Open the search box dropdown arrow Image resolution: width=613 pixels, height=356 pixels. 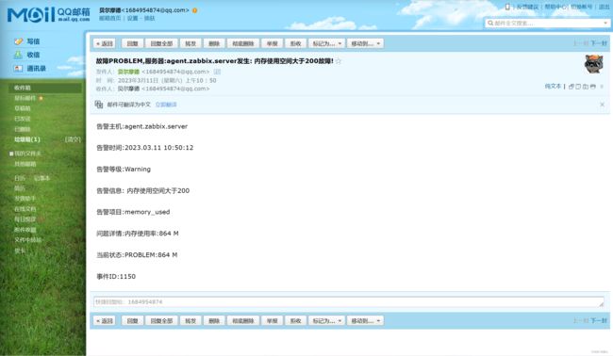[x=605, y=23]
